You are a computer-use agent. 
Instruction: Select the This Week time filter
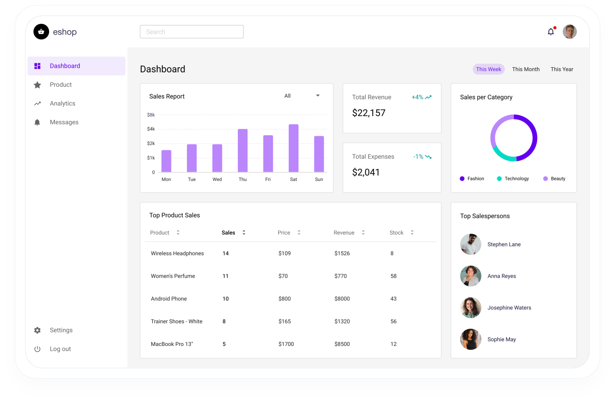tap(489, 69)
